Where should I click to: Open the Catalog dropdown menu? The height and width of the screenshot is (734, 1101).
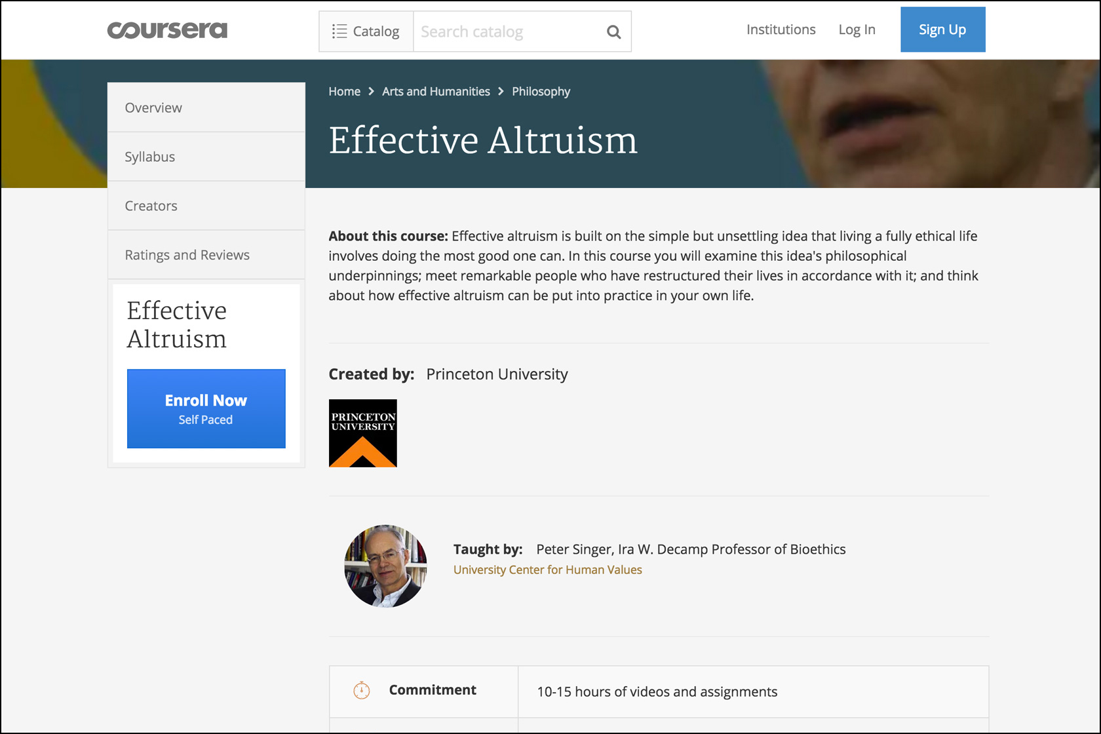click(x=366, y=31)
